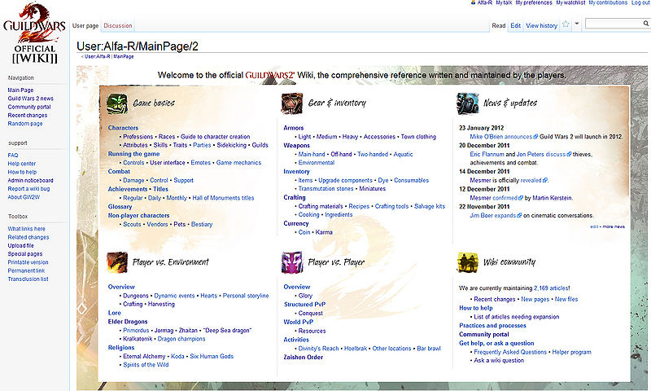
Task: Open Salvage kits link
Action: (x=430, y=206)
